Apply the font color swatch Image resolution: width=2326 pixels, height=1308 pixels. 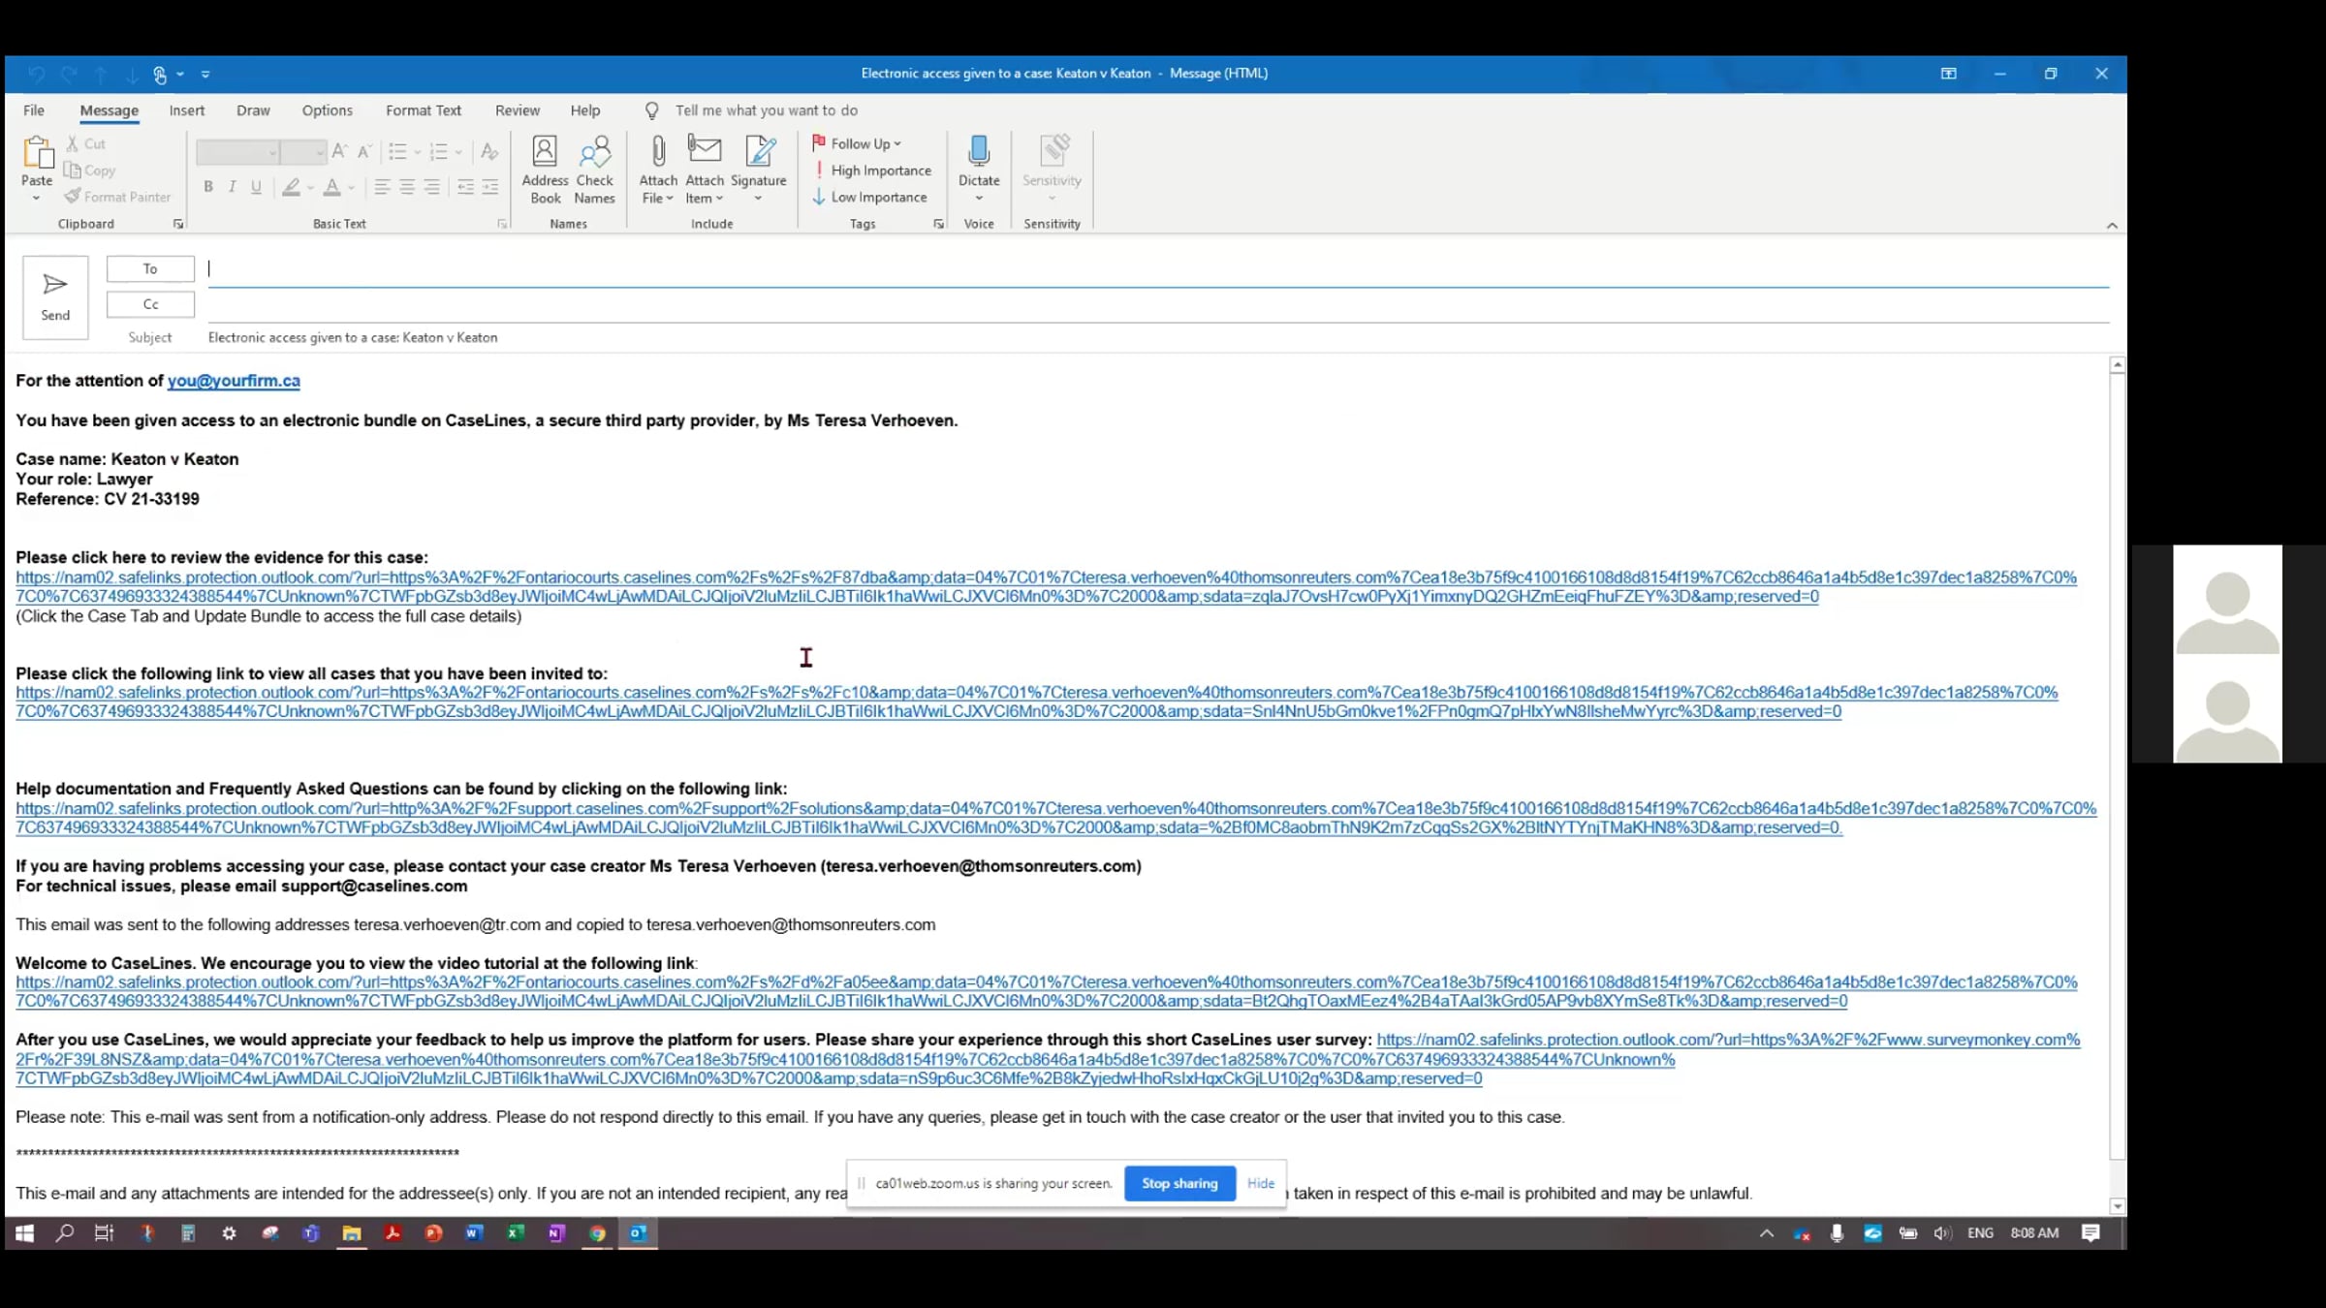pyautogui.click(x=332, y=187)
